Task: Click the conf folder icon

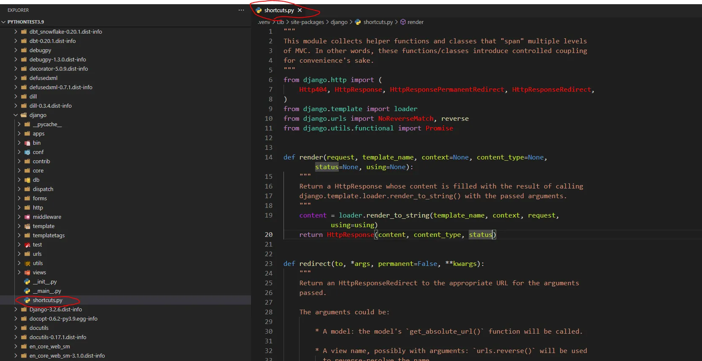Action: coord(27,152)
